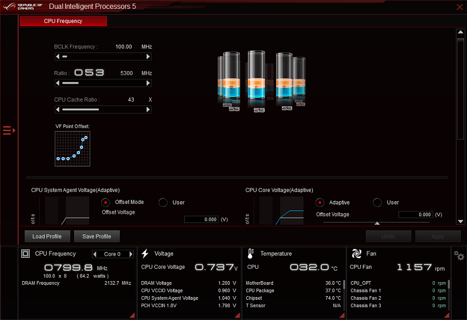Viewport: 467px width, 320px height.
Task: Click the Voltage lightning bolt icon
Action: (145, 254)
